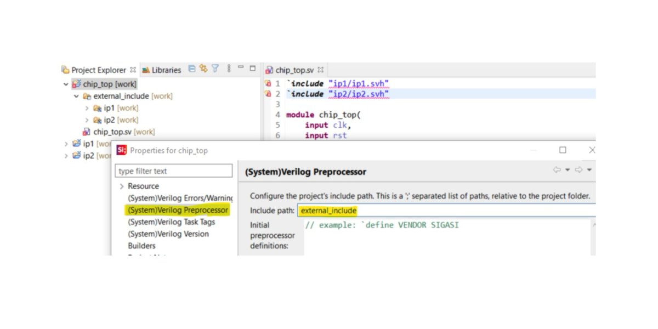The height and width of the screenshot is (329, 658).
Task: Click the 'type filter text' search field
Action: 174,171
